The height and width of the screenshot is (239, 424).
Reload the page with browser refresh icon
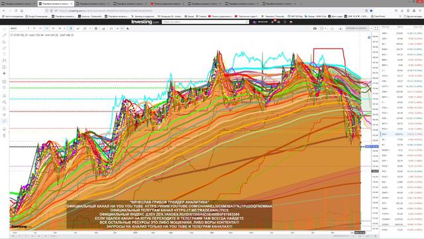[x=16, y=11]
